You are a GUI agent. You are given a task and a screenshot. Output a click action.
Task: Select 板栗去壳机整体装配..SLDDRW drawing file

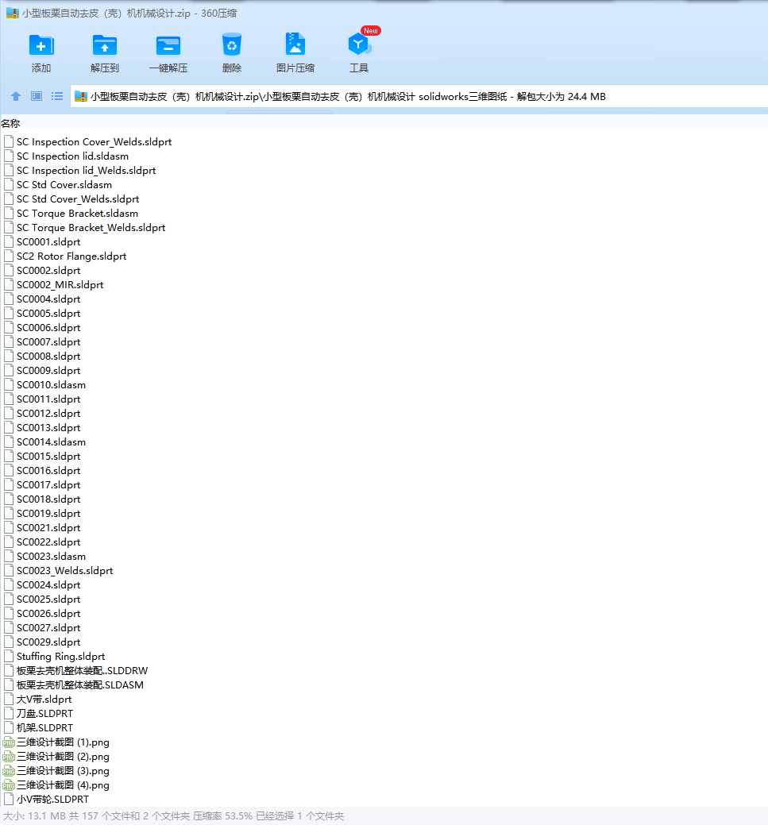click(82, 671)
